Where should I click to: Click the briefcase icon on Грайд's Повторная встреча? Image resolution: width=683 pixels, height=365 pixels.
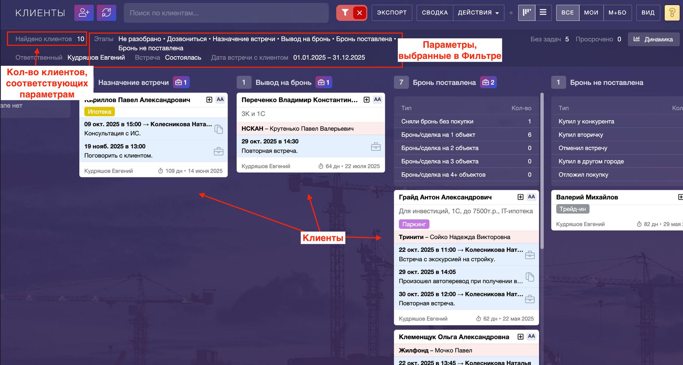tap(530, 299)
